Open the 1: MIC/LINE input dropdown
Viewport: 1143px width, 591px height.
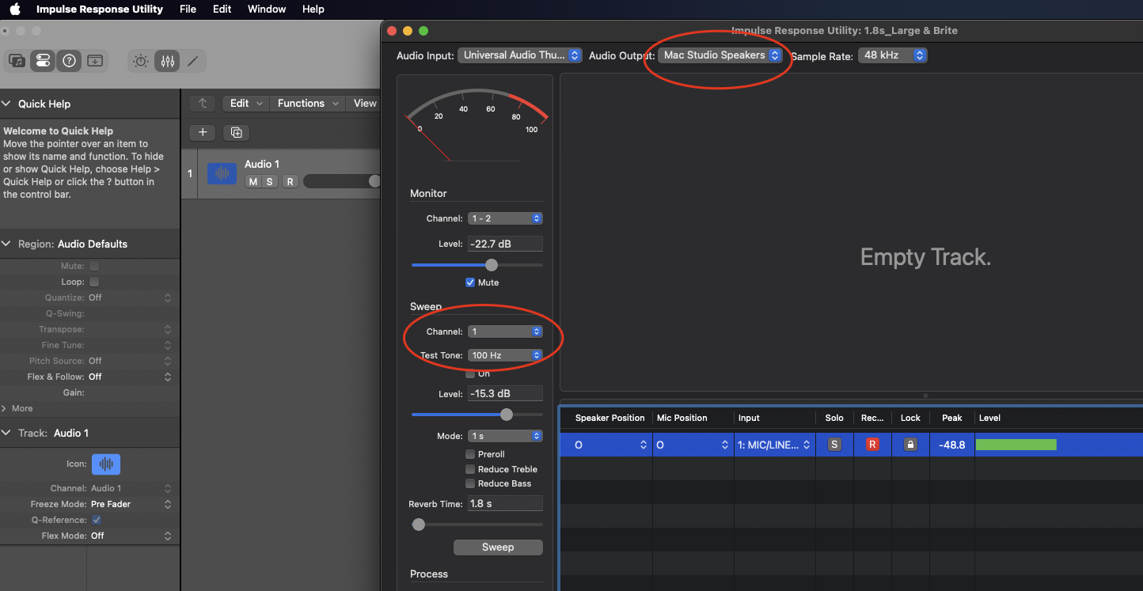[775, 445]
